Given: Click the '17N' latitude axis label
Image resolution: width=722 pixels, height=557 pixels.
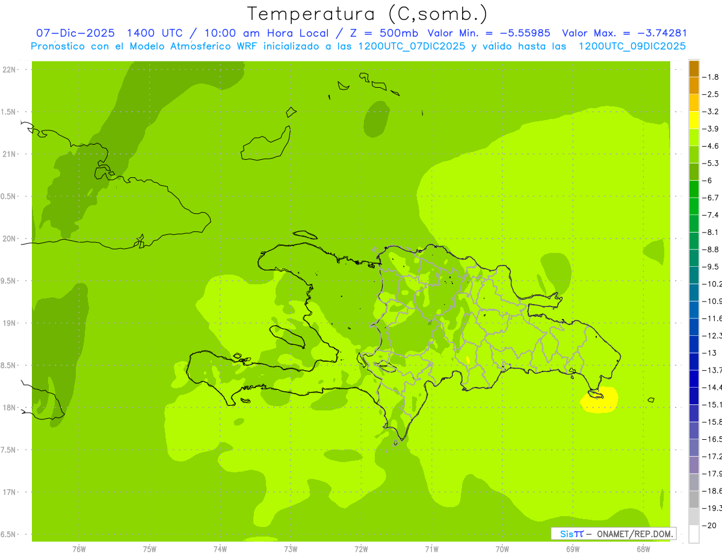Looking at the screenshot, I should coord(9,492).
